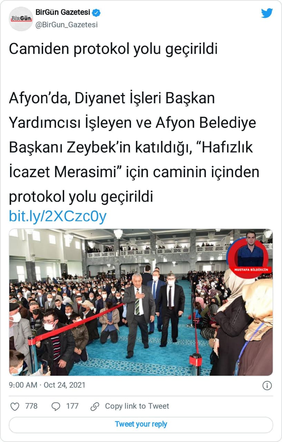
Task: Click the 177 replies count
Action: (x=72, y=406)
